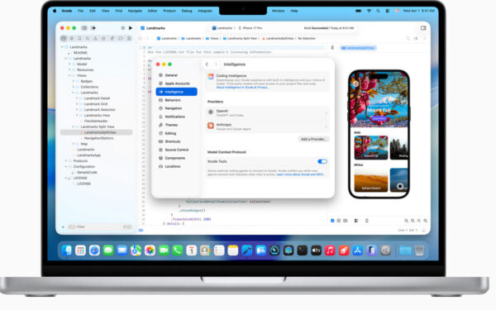Open the Navigate menu
This screenshot has height=310, width=496.
pyautogui.click(x=135, y=11)
